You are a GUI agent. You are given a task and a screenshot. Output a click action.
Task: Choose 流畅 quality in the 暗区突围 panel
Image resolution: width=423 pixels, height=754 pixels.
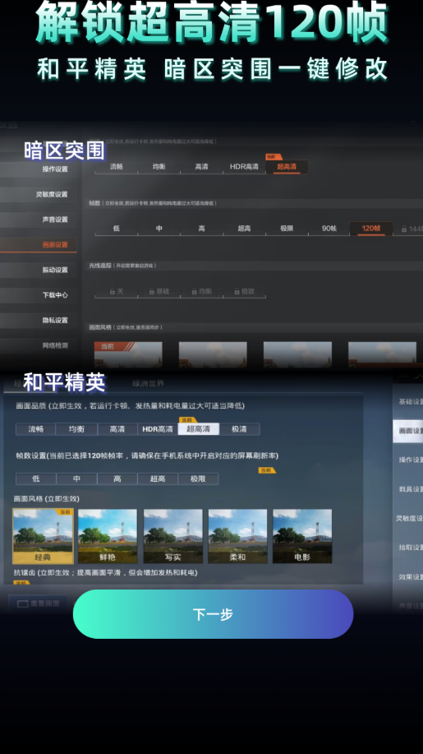click(x=116, y=166)
